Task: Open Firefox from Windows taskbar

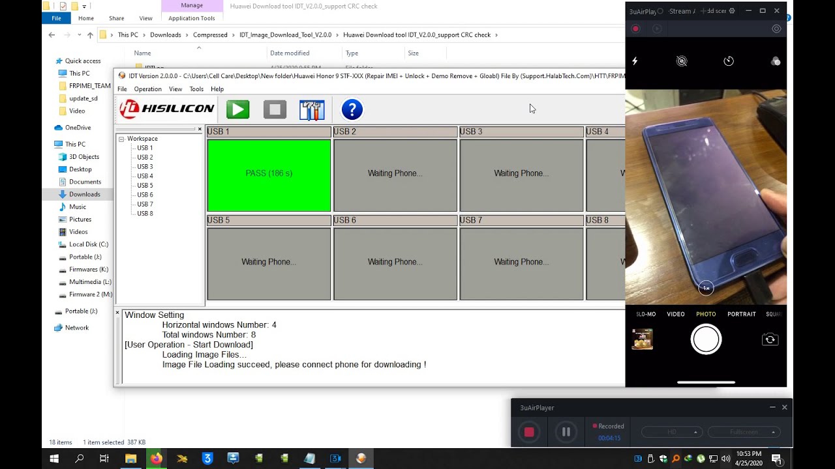Action: 156,459
